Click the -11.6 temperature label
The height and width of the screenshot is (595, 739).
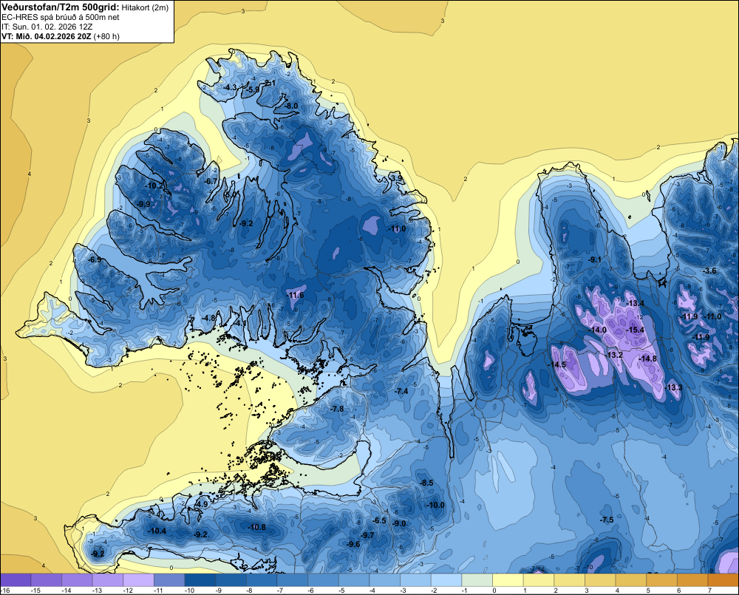[295, 296]
